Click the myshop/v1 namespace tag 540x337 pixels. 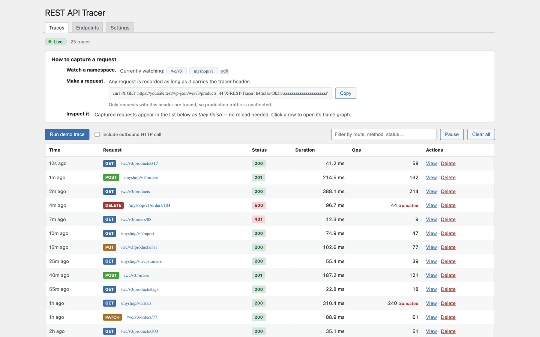204,71
